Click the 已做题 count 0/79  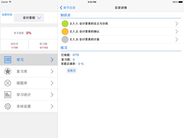coord(76,55)
